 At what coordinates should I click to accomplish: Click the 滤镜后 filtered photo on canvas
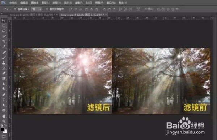tap(63, 81)
